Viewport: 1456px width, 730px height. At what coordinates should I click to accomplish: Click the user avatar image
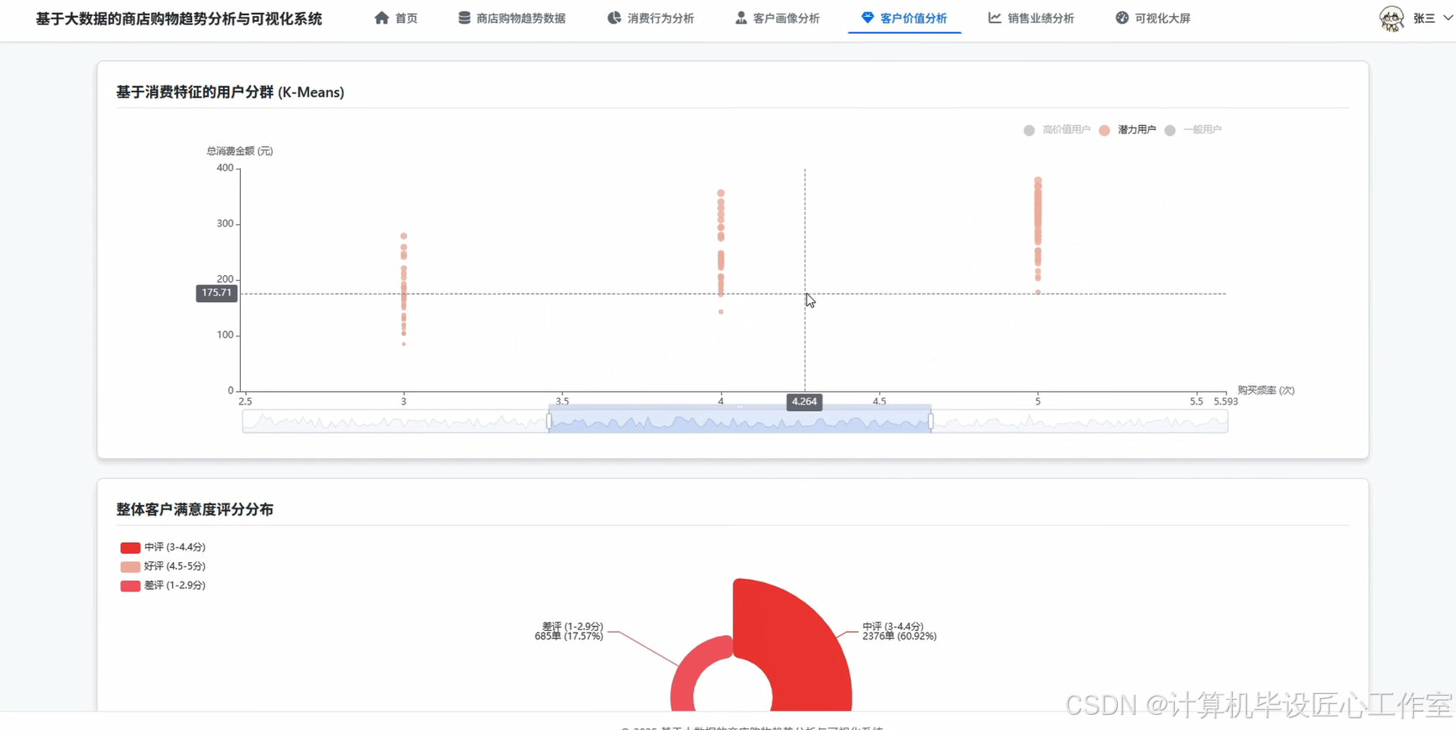point(1391,18)
